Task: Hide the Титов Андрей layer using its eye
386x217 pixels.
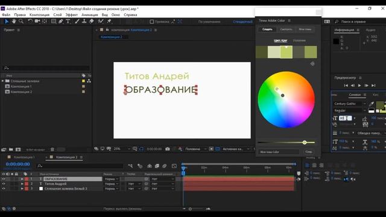Action: click(x=4, y=184)
